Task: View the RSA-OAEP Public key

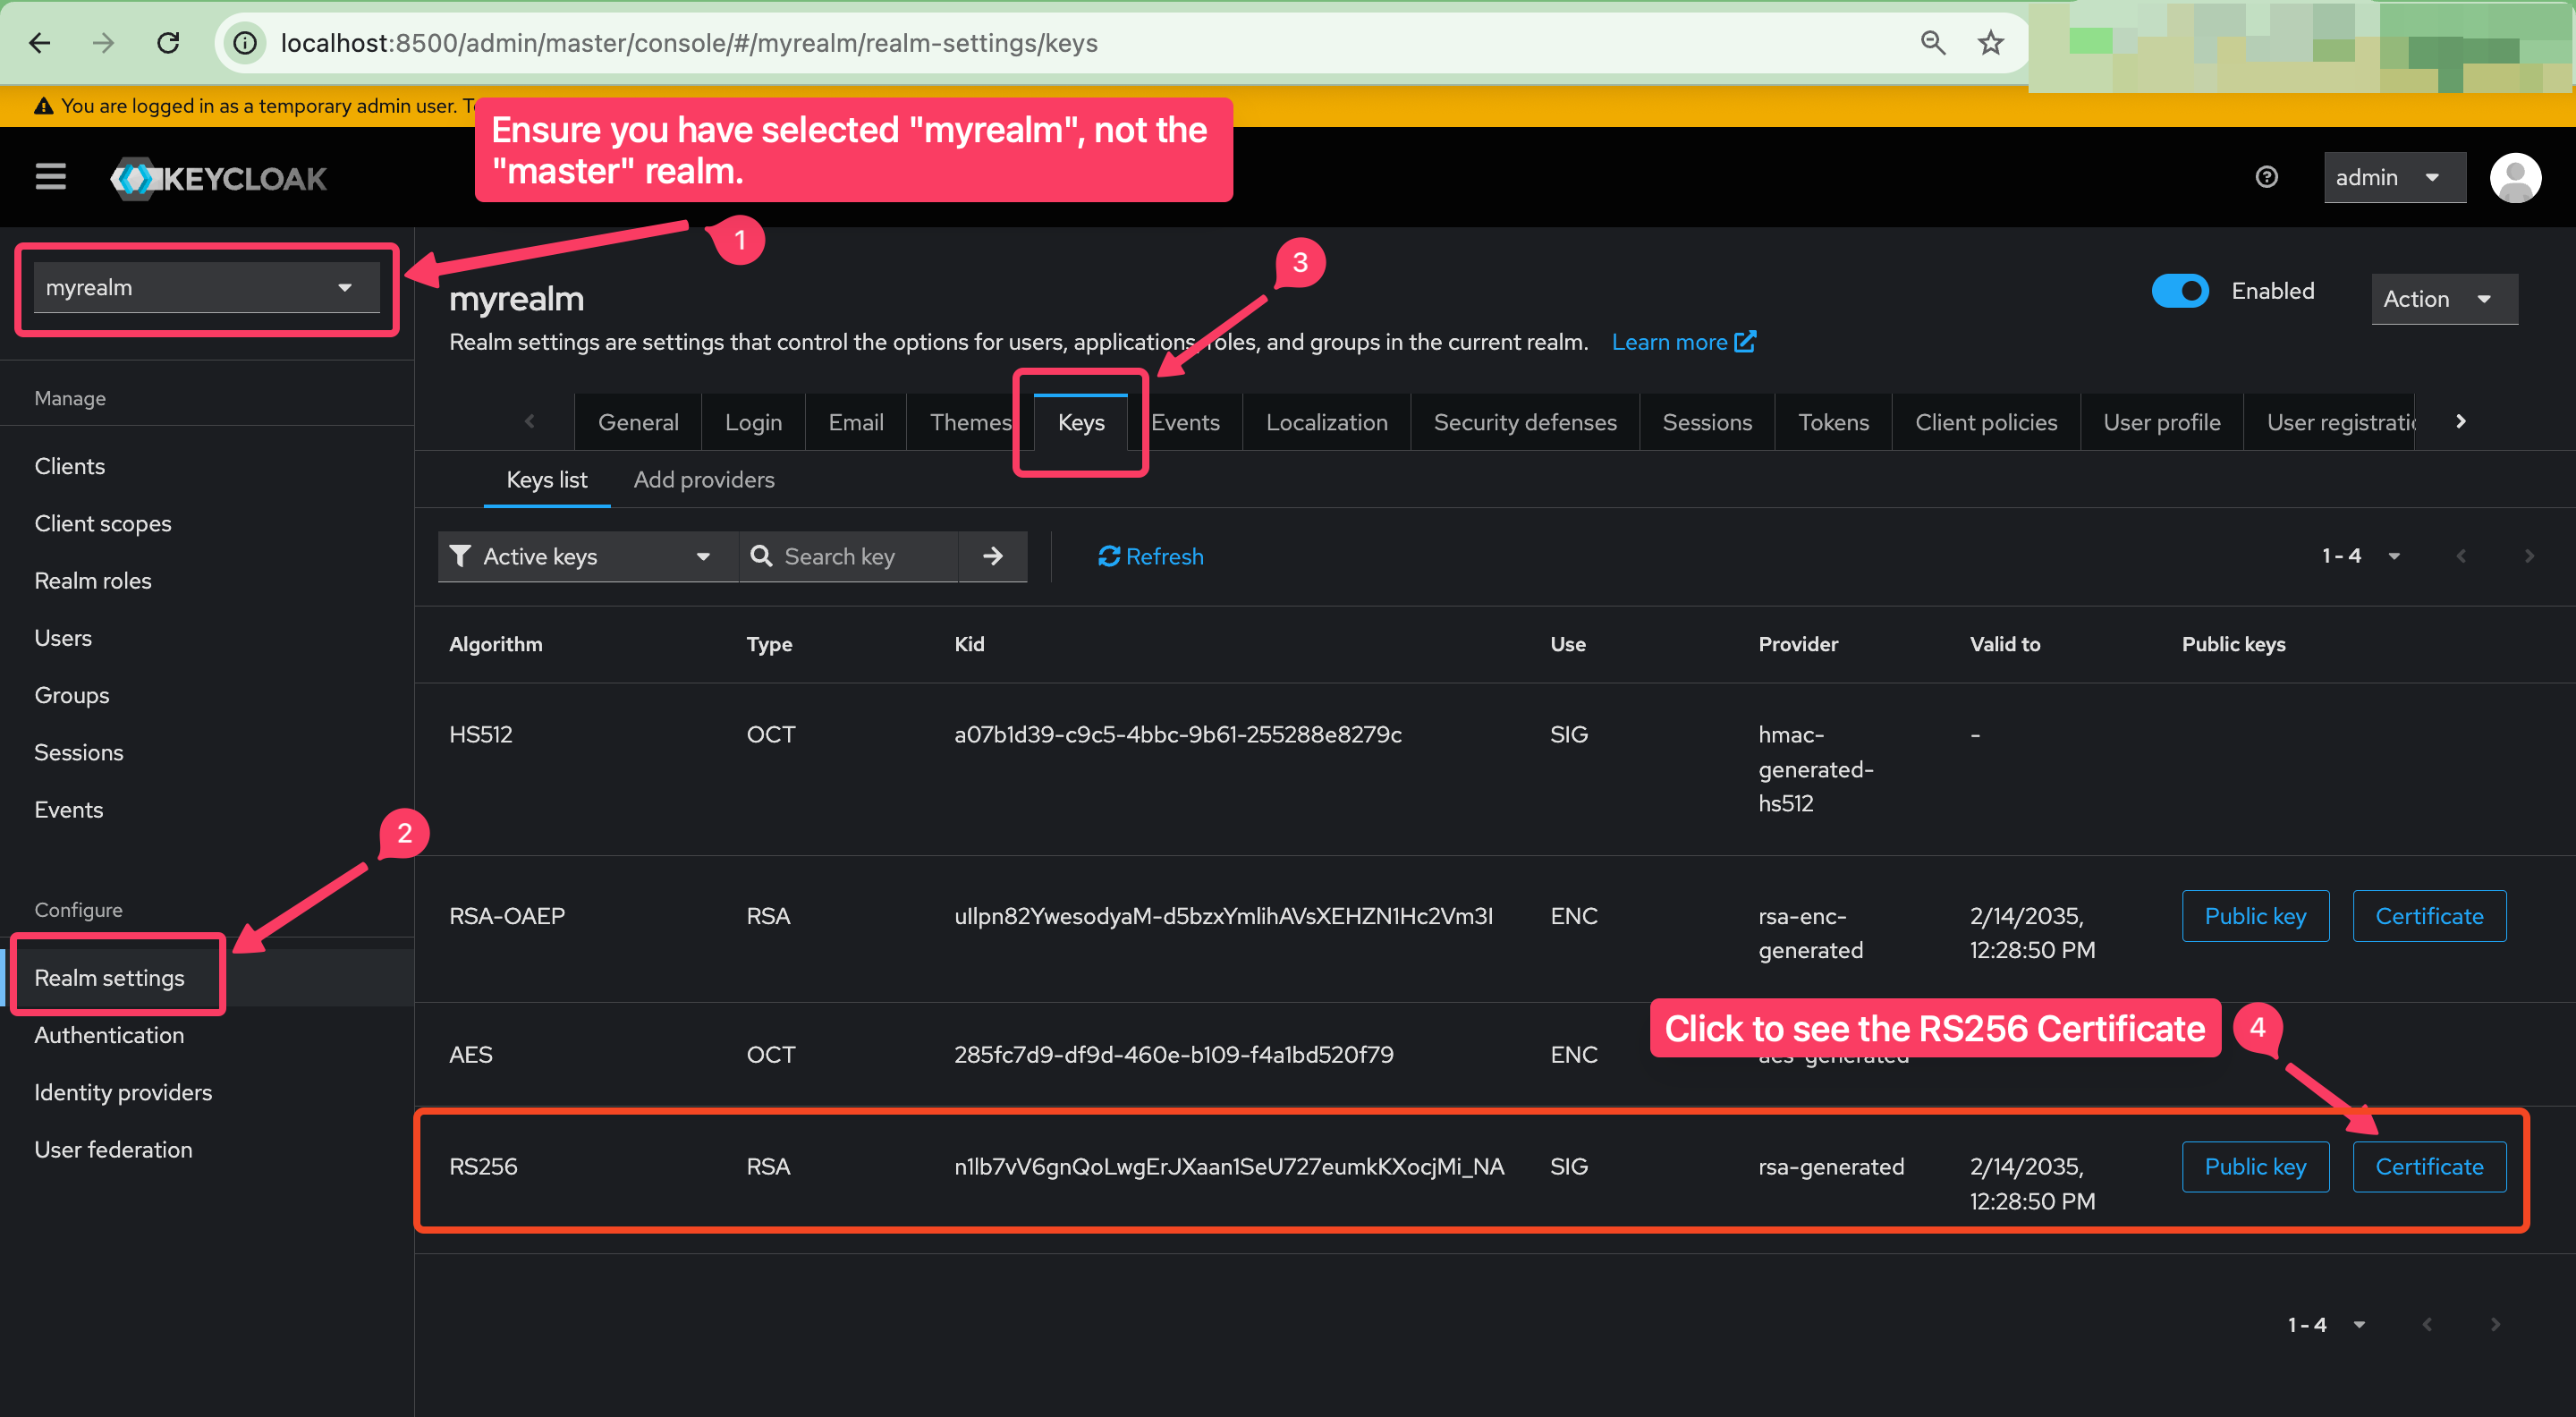Action: tap(2255, 916)
